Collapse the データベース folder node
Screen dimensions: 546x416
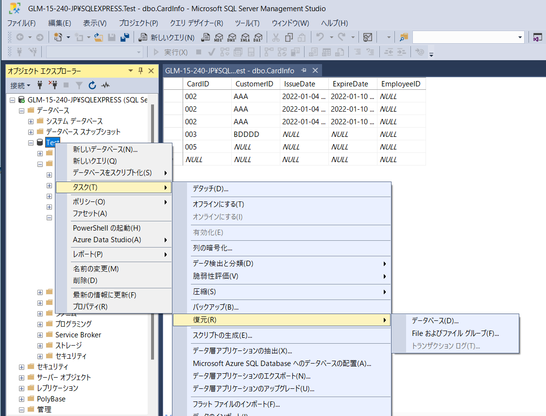click(x=21, y=111)
